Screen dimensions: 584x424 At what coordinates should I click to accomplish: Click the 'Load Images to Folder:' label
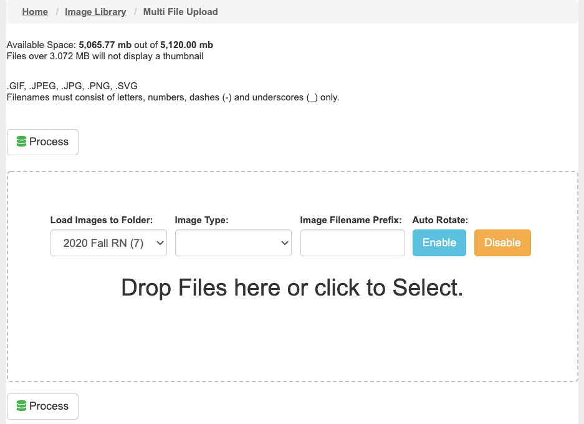click(x=102, y=220)
